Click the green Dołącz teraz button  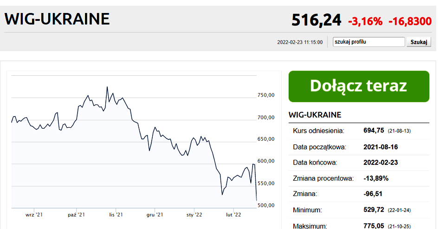pyautogui.click(x=359, y=86)
